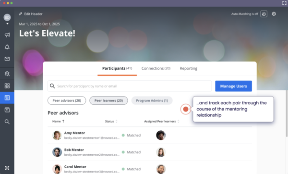The image size is (288, 174).
Task: Open the program settings gear icon
Action: (274, 14)
